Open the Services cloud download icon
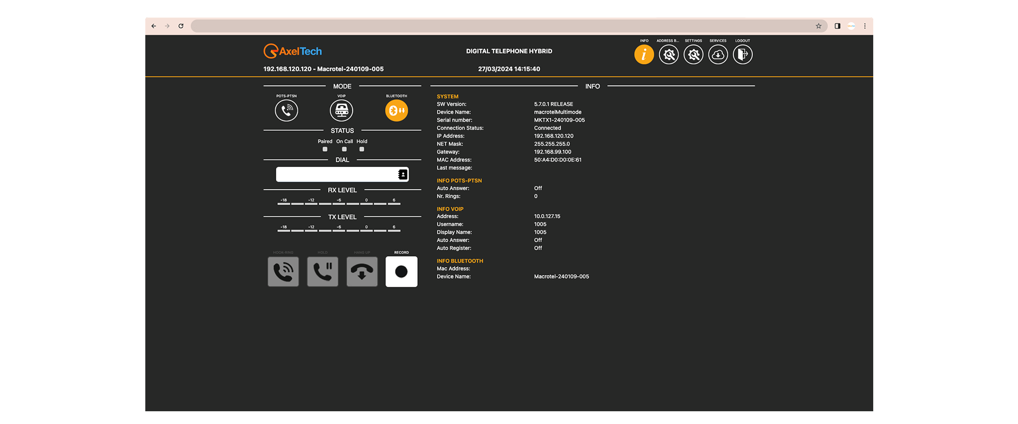1018x424 pixels. pos(718,55)
